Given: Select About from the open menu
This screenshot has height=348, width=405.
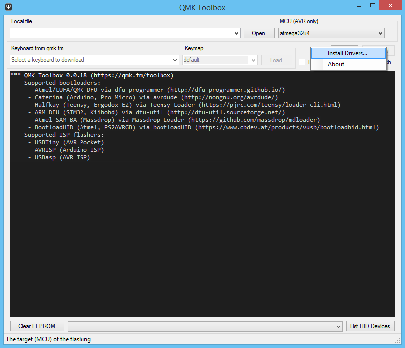Looking at the screenshot, I should point(336,64).
